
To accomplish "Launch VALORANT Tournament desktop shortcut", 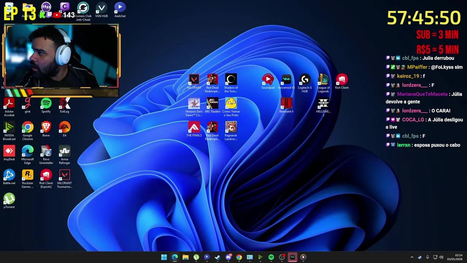I will [x=65, y=179].
